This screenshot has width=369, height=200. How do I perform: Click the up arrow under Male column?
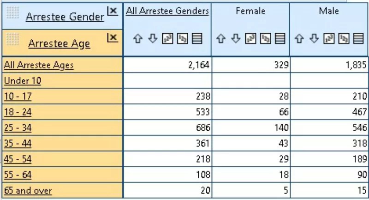tap(298, 40)
